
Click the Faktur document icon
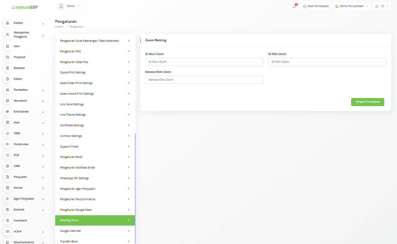click(x=8, y=79)
